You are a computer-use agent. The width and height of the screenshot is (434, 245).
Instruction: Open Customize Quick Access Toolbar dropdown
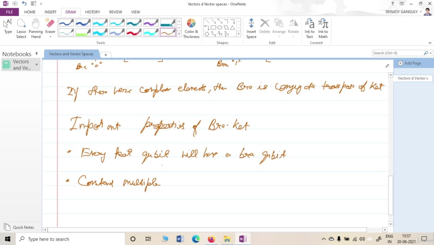[41, 4]
